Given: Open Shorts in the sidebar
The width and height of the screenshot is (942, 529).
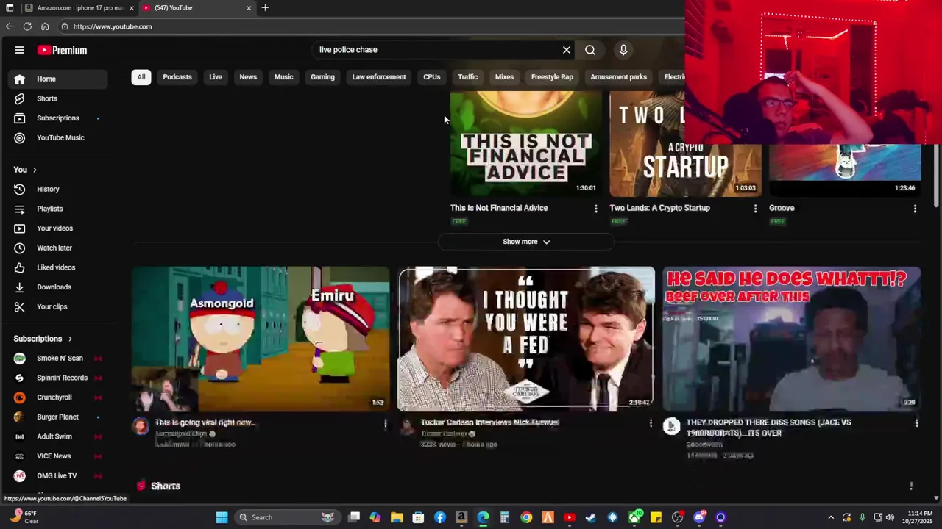Looking at the screenshot, I should point(58,98).
